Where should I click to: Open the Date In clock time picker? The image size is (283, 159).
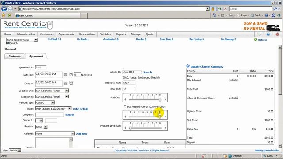click(71, 83)
